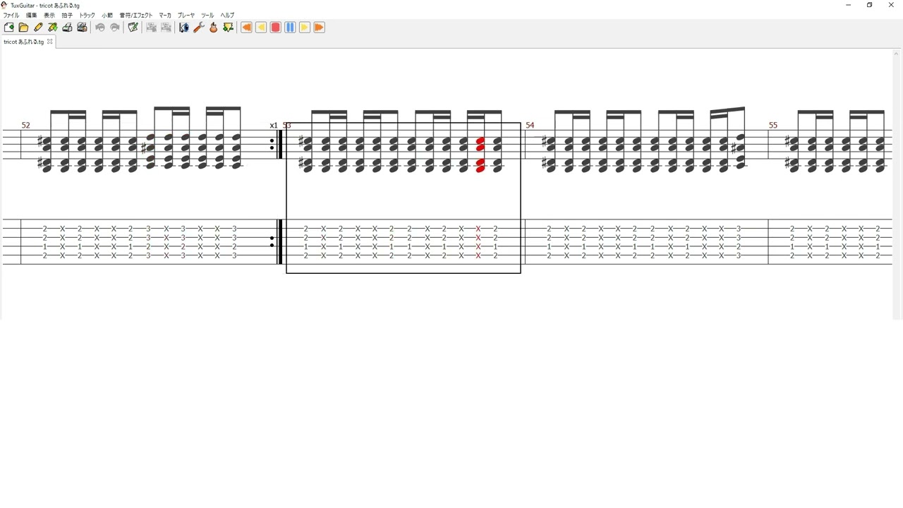Close the TuxGuitar window
Image resolution: width=903 pixels, height=508 pixels.
891,5
